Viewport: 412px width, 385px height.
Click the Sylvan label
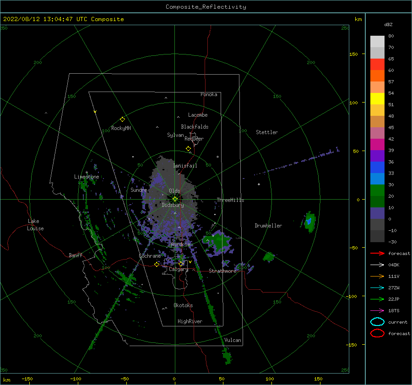tap(175, 135)
